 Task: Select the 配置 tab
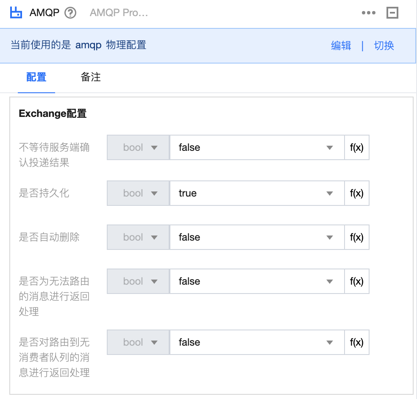click(x=36, y=78)
